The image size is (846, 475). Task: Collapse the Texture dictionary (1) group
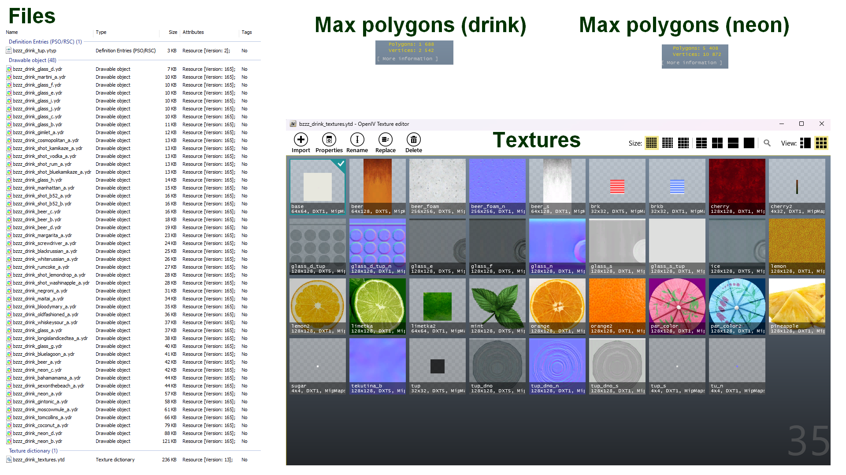pos(33,451)
